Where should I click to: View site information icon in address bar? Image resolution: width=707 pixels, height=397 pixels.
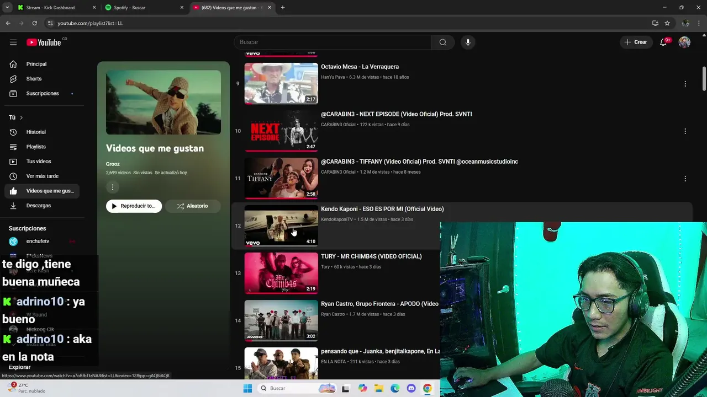pos(50,23)
